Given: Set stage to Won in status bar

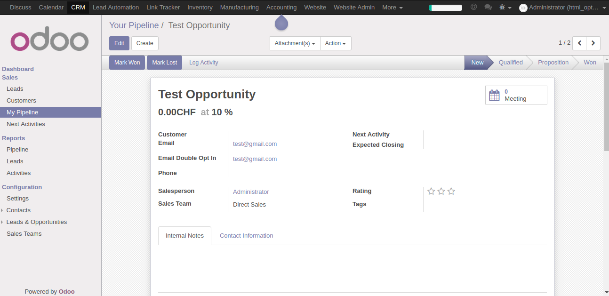Looking at the screenshot, I should coord(590,63).
